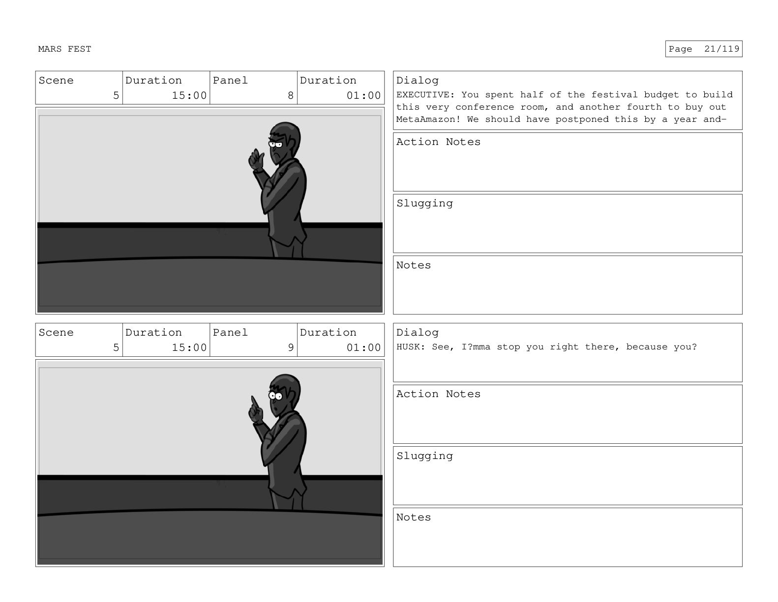This screenshot has height=602, width=778.
Task: Click the Slugging box of panel 8
Action: point(568,224)
